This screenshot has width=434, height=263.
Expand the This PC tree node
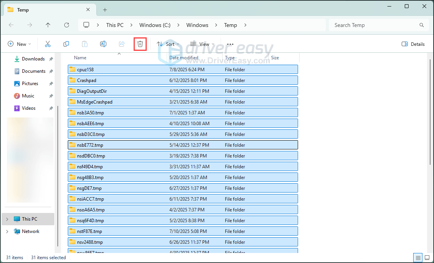7,219
